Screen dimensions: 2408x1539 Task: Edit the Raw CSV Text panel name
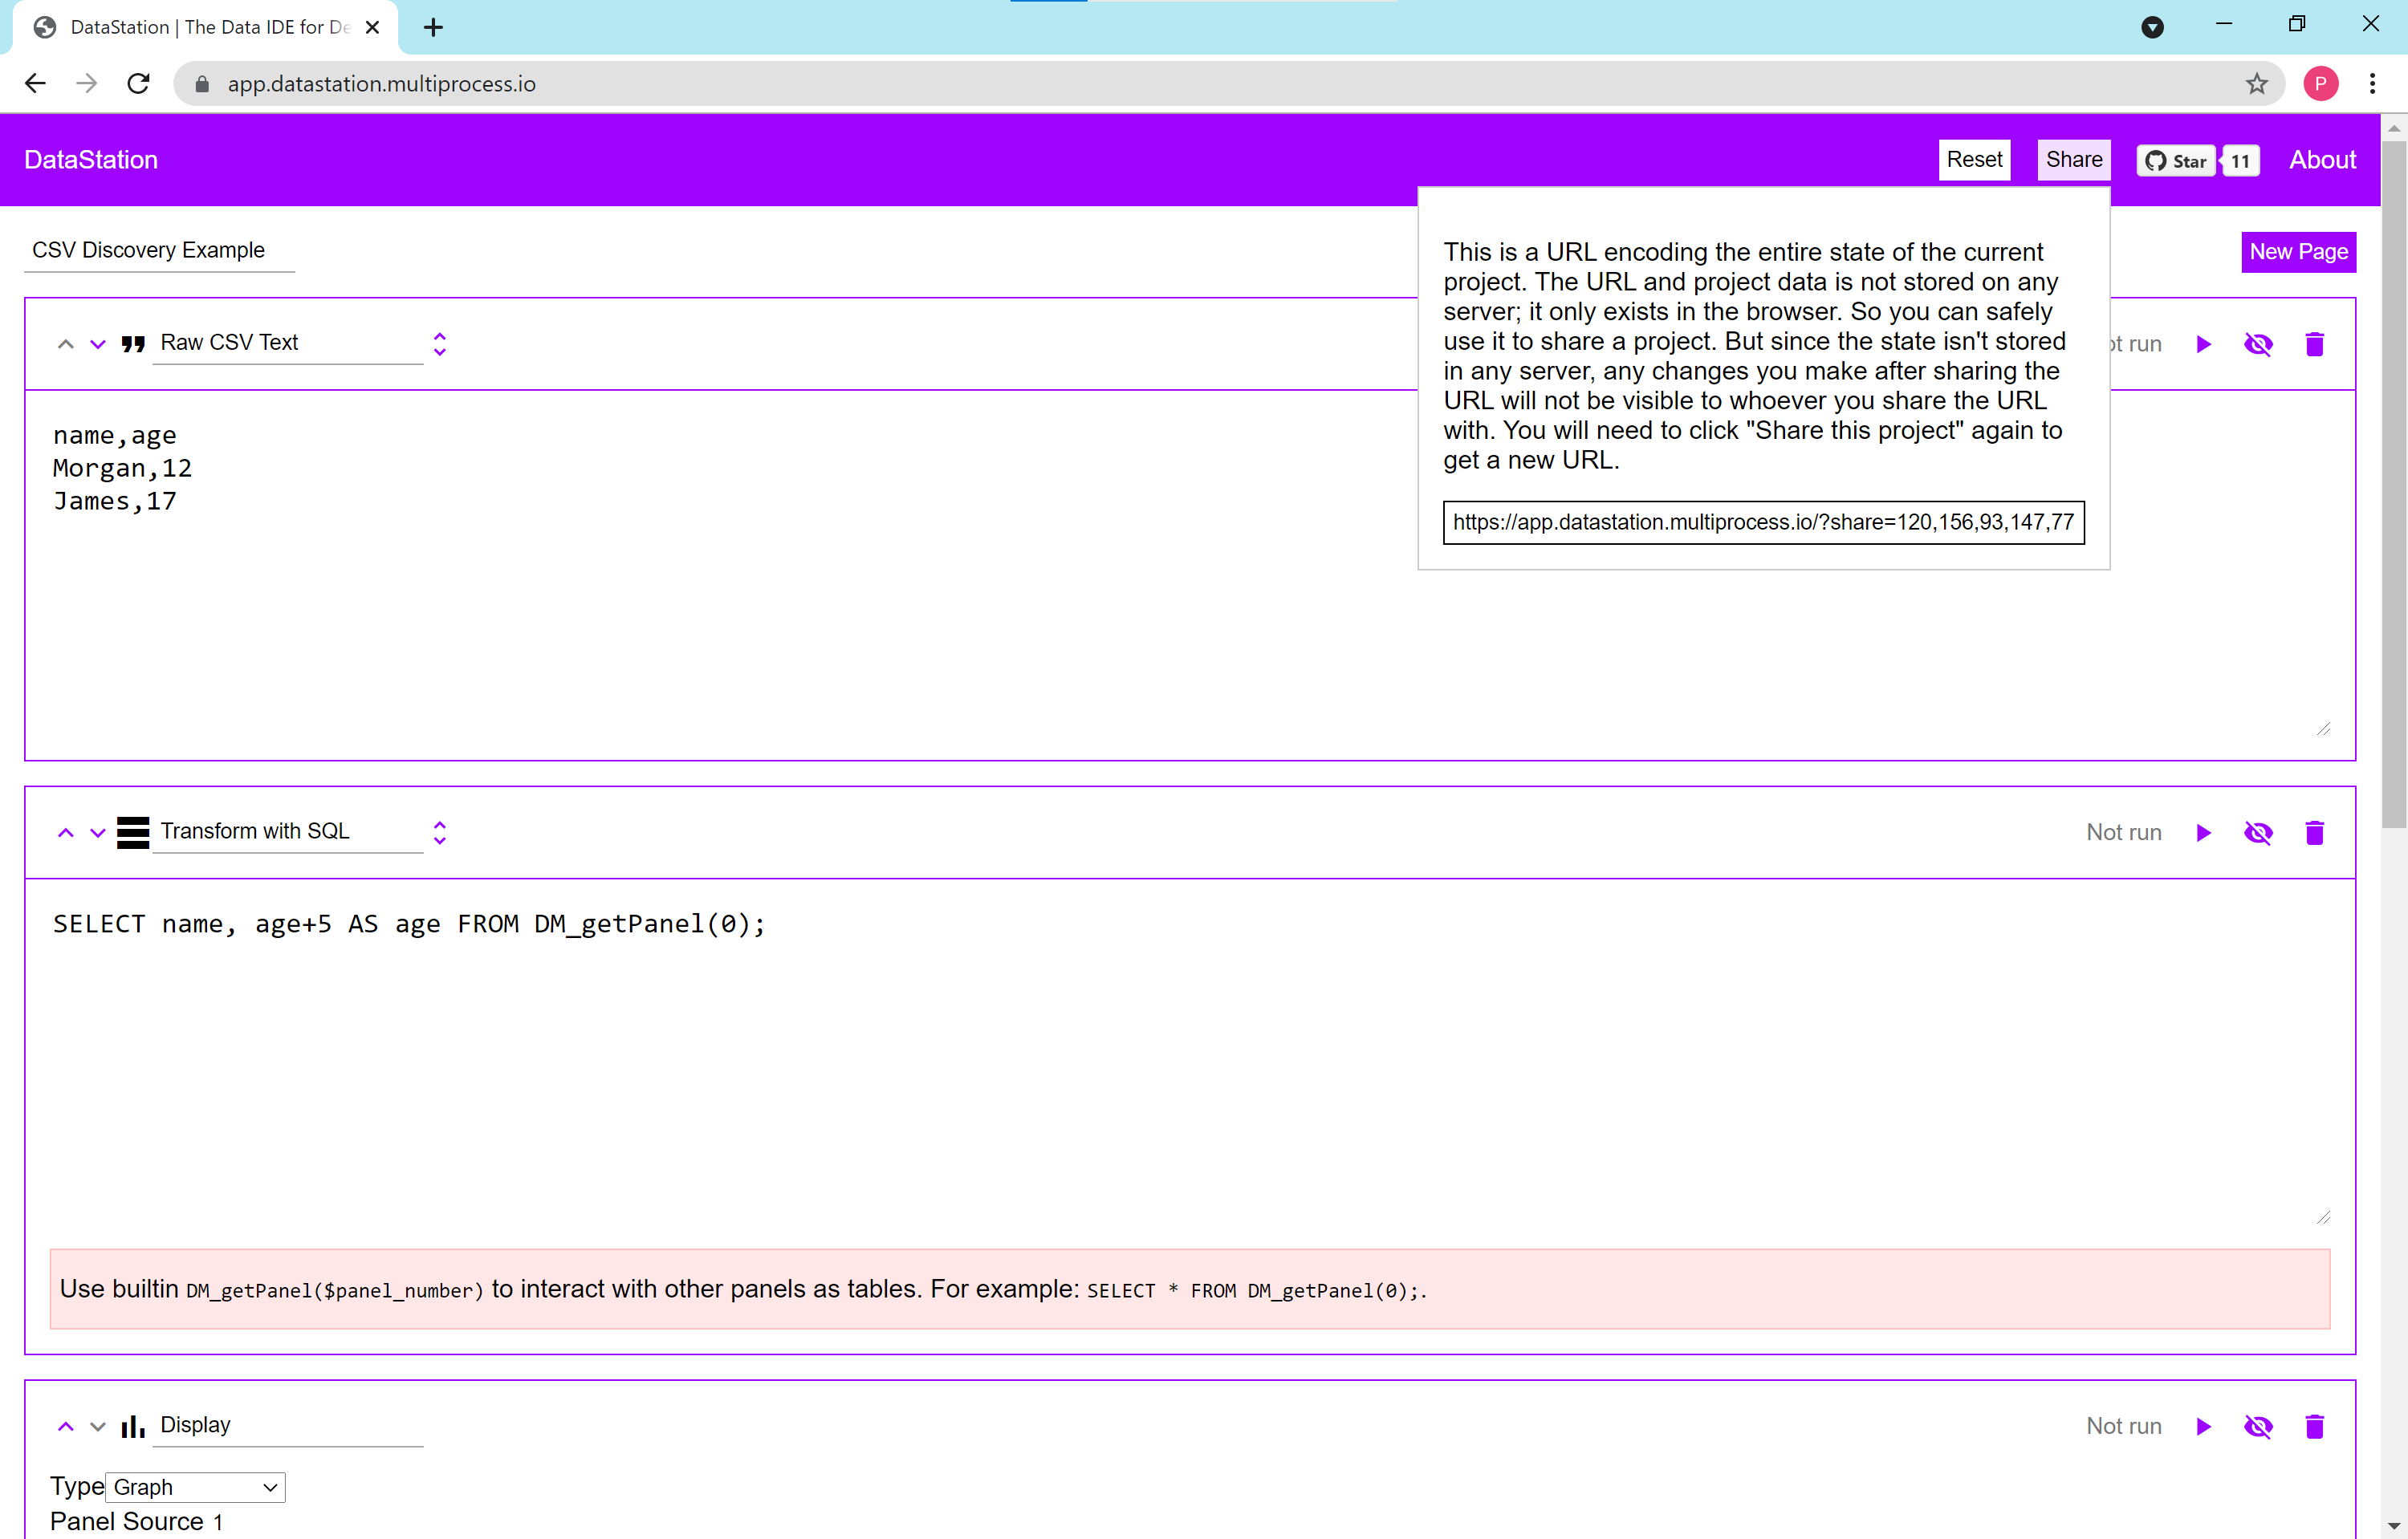click(288, 343)
